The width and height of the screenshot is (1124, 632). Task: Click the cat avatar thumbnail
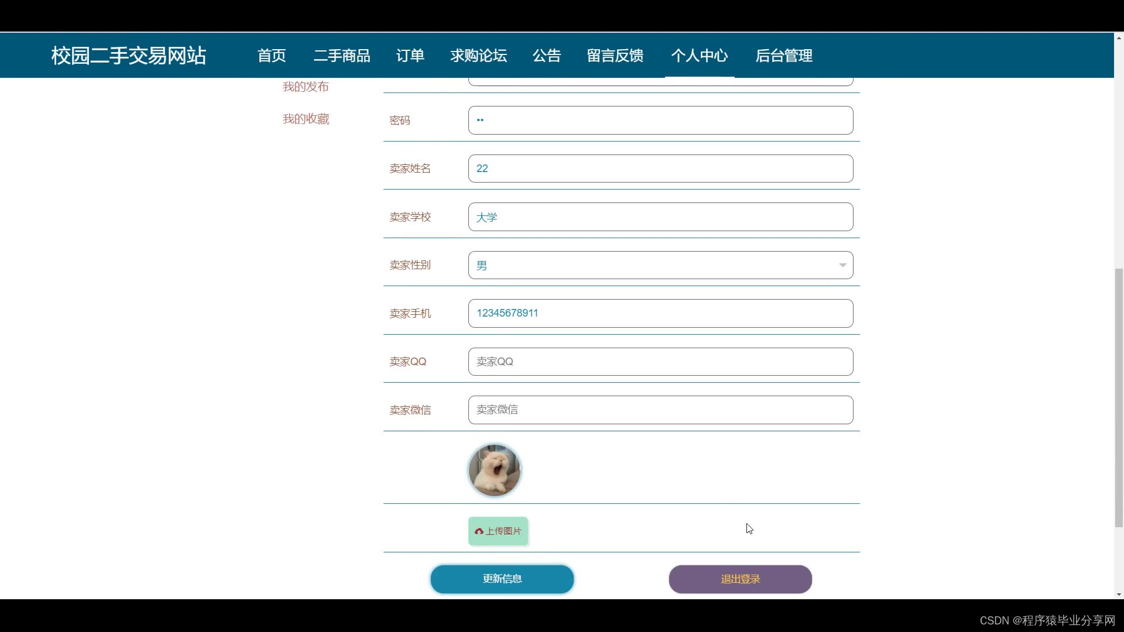[x=495, y=470]
